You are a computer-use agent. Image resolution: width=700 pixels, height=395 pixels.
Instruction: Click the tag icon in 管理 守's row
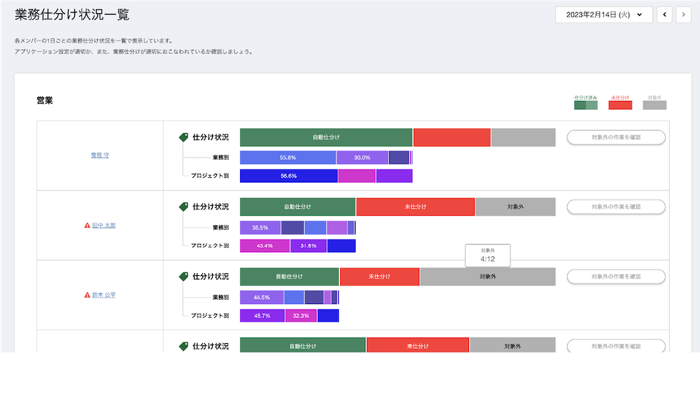[x=184, y=137]
